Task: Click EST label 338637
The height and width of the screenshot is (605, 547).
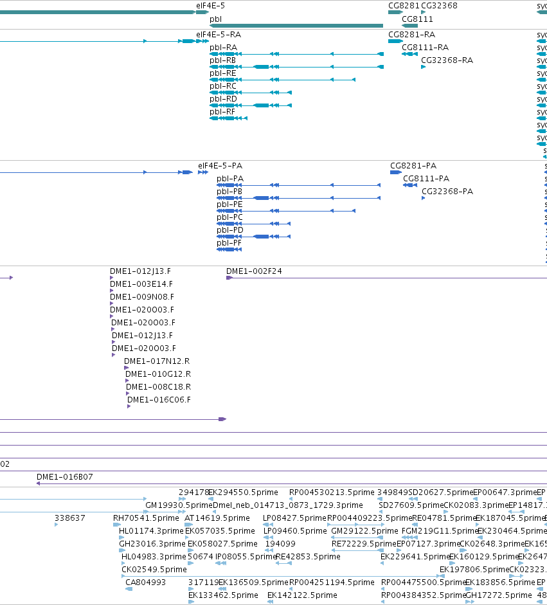Action: (70, 518)
